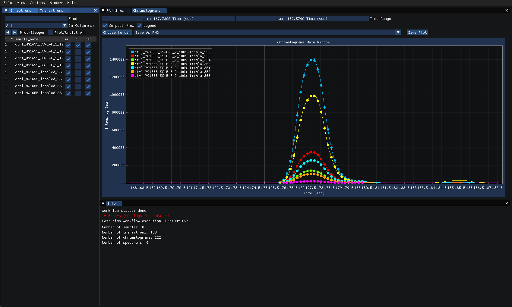Toggle last injection row's w-column checkbox

[68, 93]
